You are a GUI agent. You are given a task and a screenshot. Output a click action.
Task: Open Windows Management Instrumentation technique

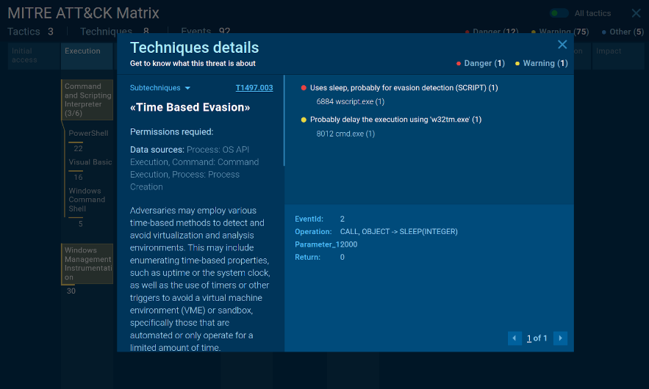(87, 263)
